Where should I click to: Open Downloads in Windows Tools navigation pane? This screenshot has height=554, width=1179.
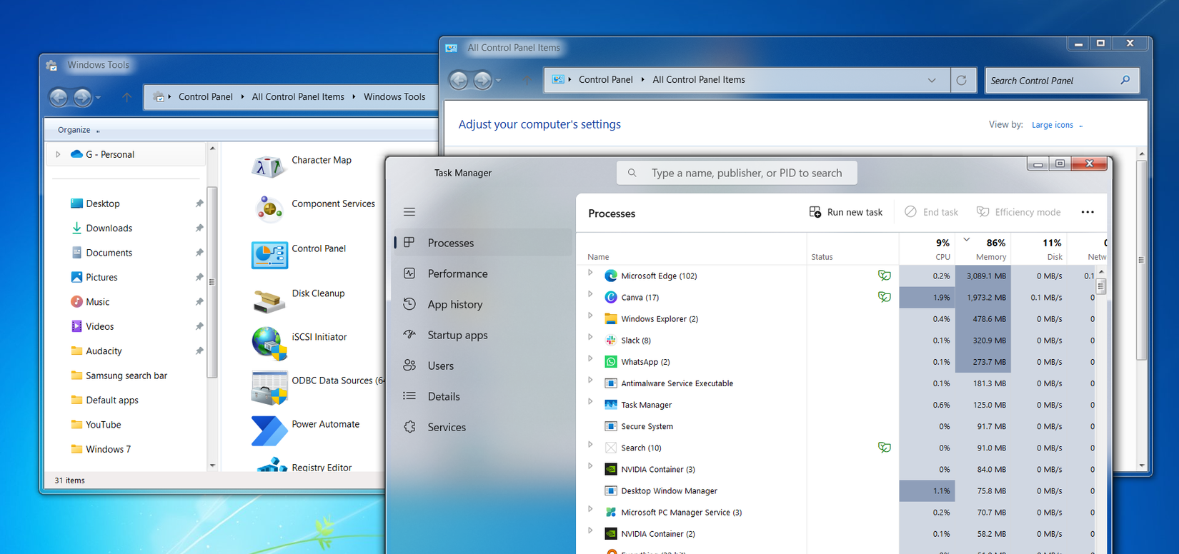pos(109,228)
